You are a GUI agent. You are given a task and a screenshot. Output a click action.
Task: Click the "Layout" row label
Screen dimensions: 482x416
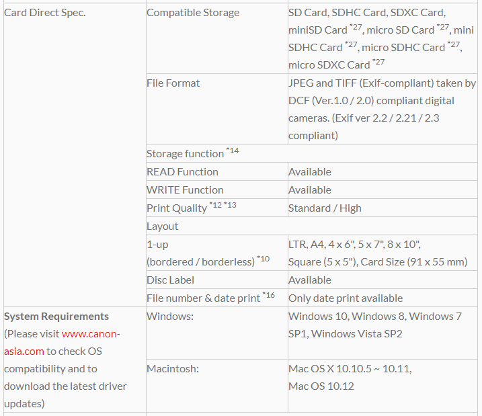point(163,226)
